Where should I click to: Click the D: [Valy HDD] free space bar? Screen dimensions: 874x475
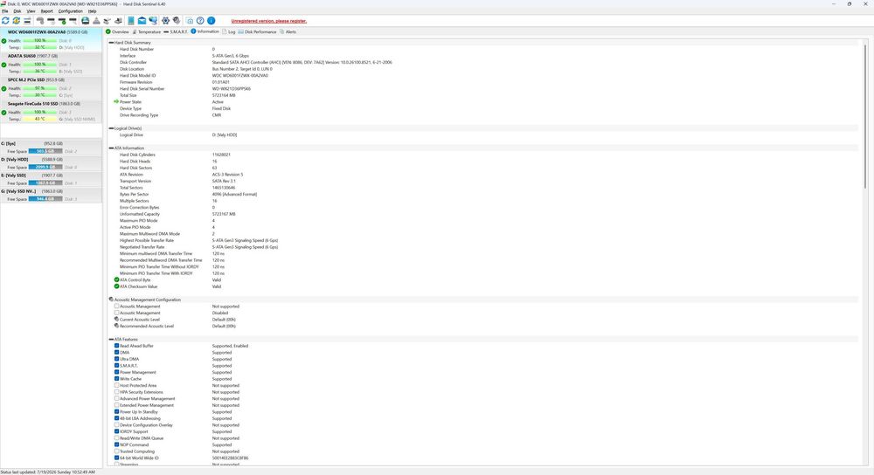tap(45, 167)
